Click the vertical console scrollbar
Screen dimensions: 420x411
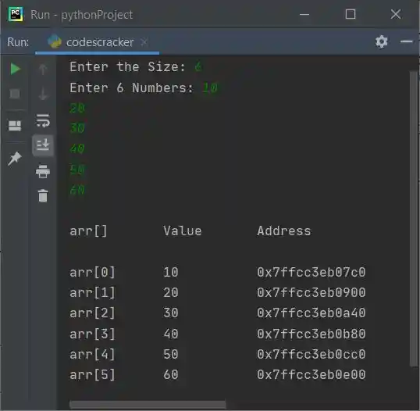point(413,218)
